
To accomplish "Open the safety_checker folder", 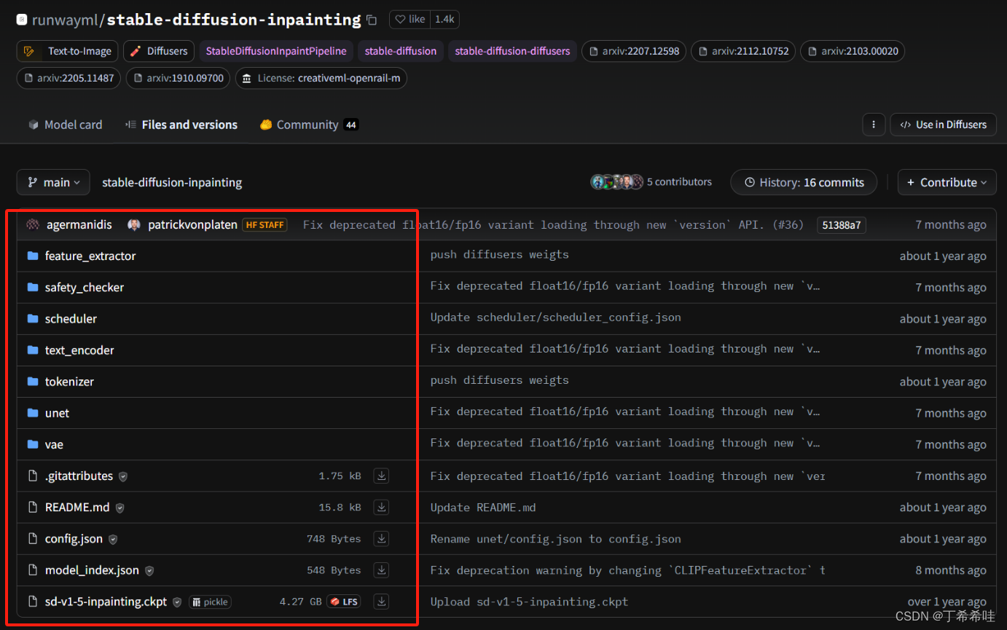I will click(x=85, y=287).
